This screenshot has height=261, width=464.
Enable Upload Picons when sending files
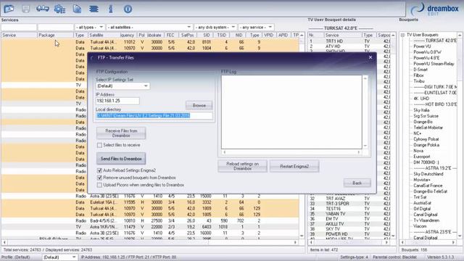pyautogui.click(x=99, y=185)
